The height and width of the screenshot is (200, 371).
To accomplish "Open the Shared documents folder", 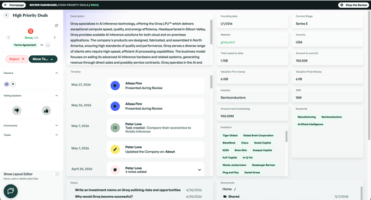I will tap(234, 197).
